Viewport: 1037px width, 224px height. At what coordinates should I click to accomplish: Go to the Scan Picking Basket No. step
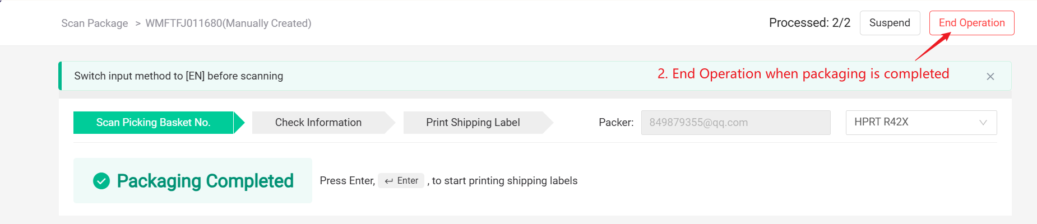153,123
